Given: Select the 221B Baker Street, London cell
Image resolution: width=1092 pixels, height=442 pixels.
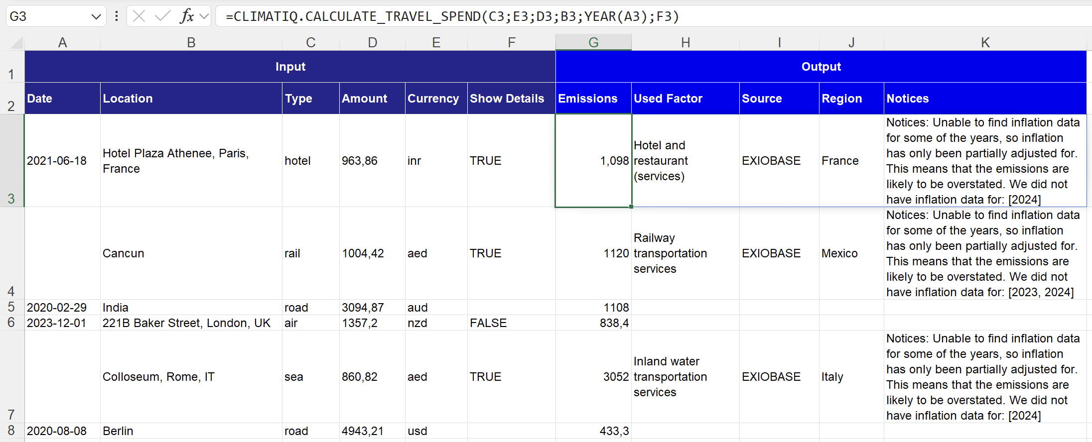Looking at the screenshot, I should tap(191, 323).
